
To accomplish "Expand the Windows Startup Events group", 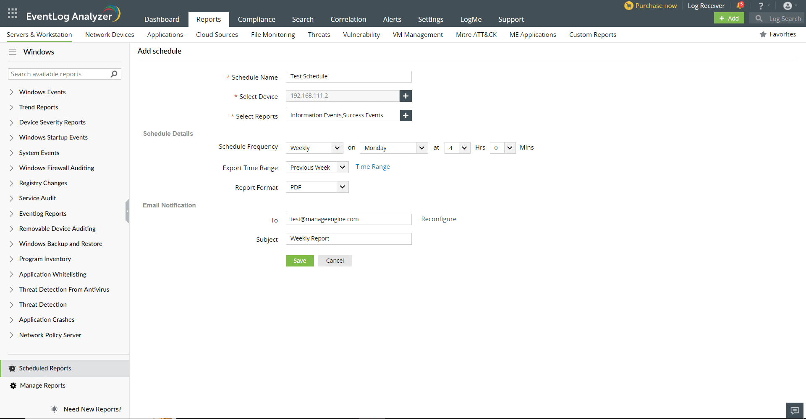I will click(x=11, y=137).
